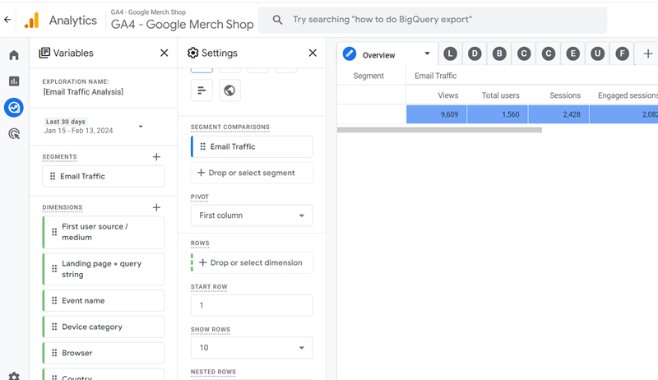Open the Explore icon in sidebar

14,108
